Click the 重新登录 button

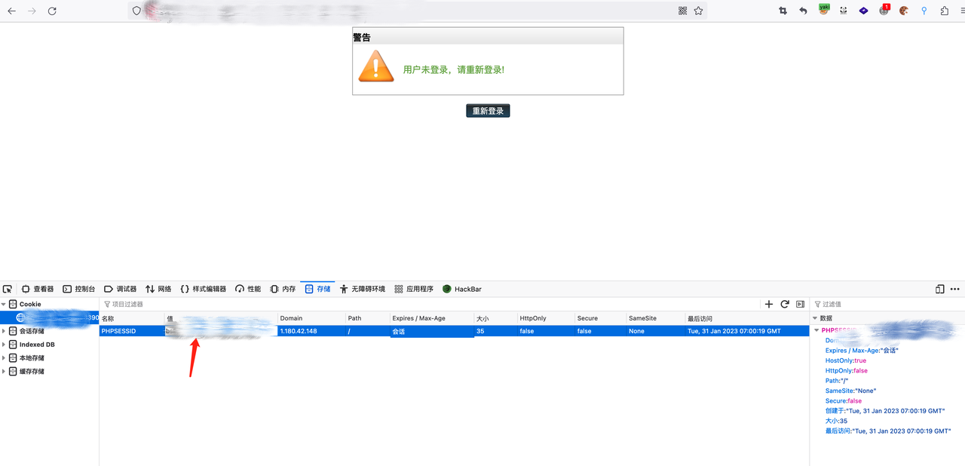pos(488,111)
